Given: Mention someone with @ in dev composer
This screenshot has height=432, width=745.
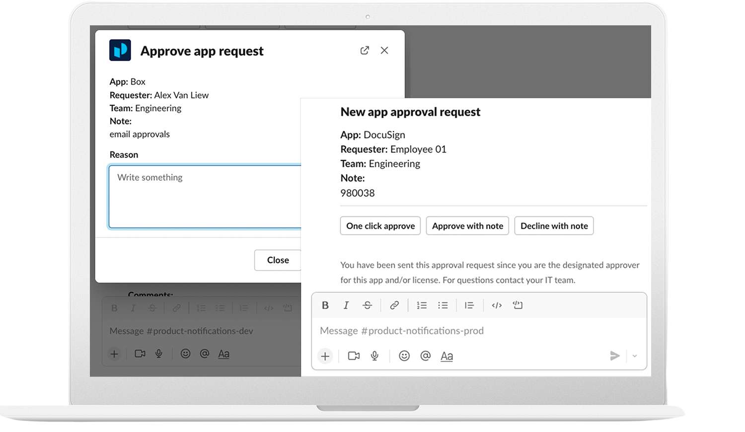Looking at the screenshot, I should coord(204,354).
